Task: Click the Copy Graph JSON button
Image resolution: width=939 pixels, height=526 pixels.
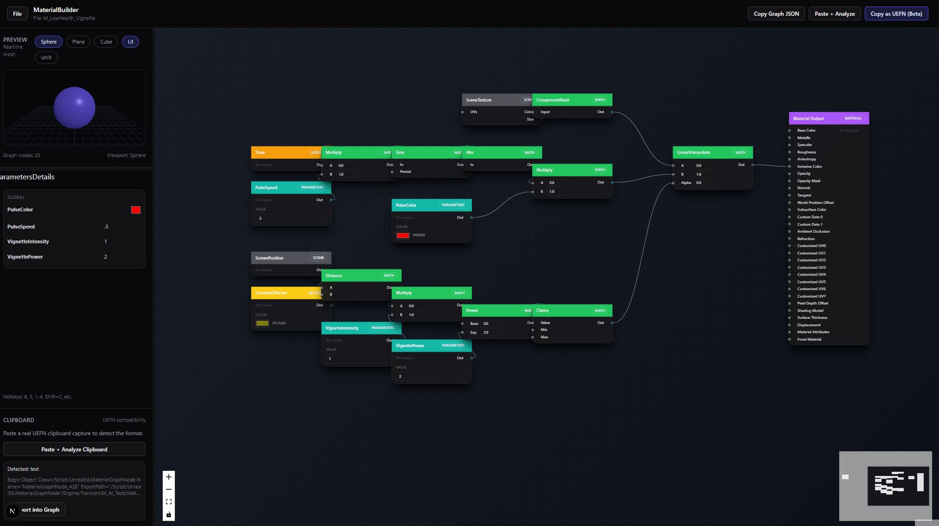Action: [x=776, y=13]
